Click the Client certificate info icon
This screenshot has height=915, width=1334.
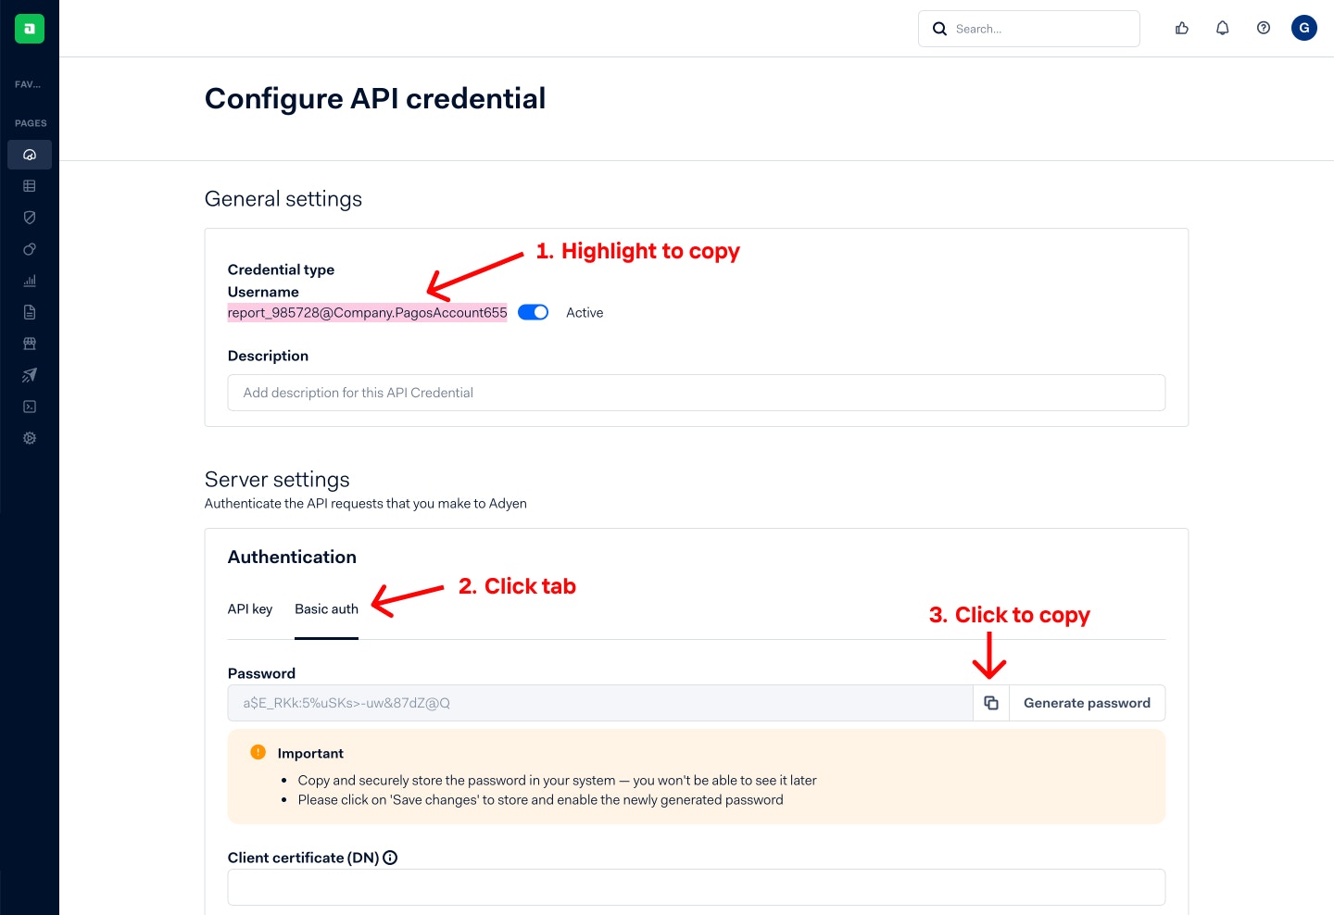pos(390,858)
